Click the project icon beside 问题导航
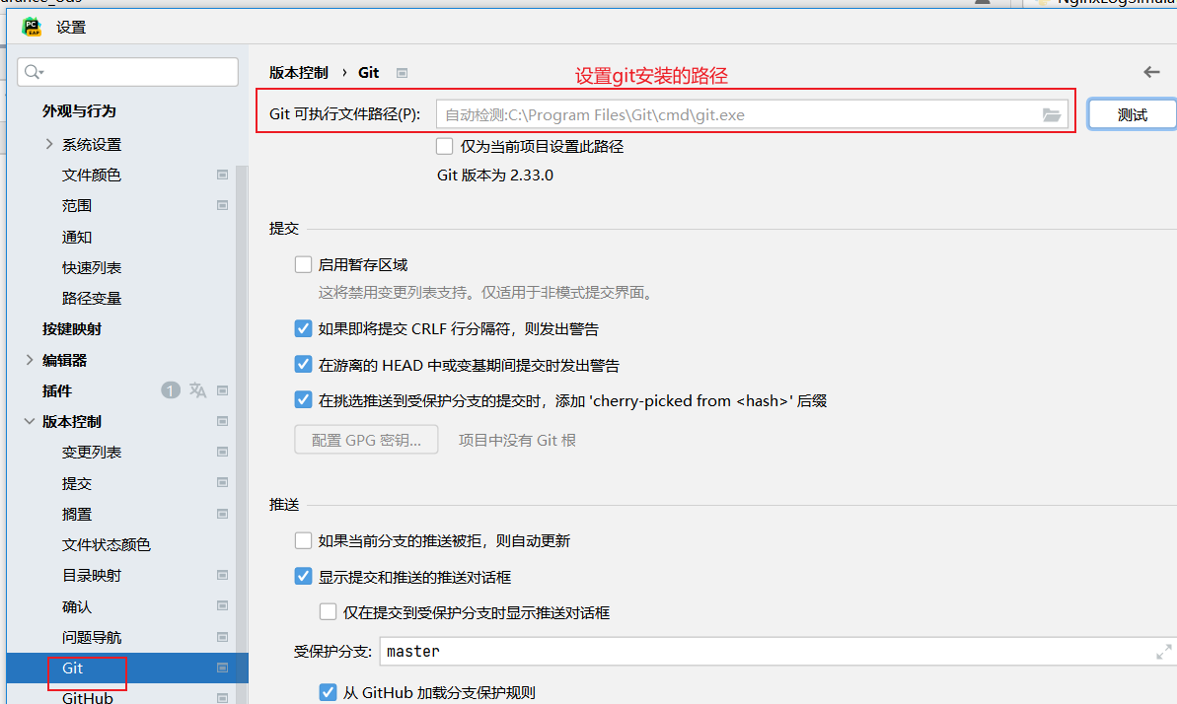Screen dimensions: 1177x704 222,637
